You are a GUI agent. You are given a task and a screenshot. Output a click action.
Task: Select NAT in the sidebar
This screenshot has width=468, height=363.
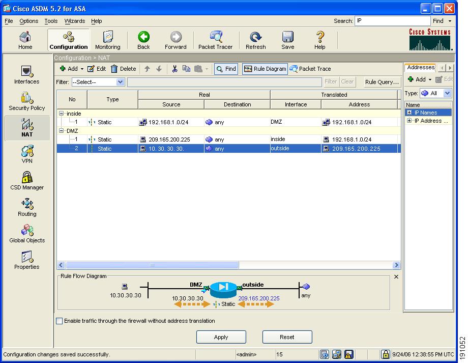[x=27, y=128]
